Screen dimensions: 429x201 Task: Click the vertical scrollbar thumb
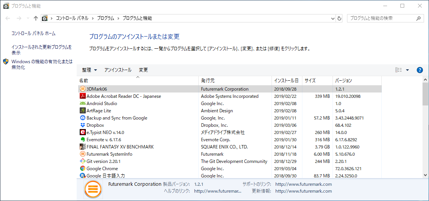[x=426, y=94]
